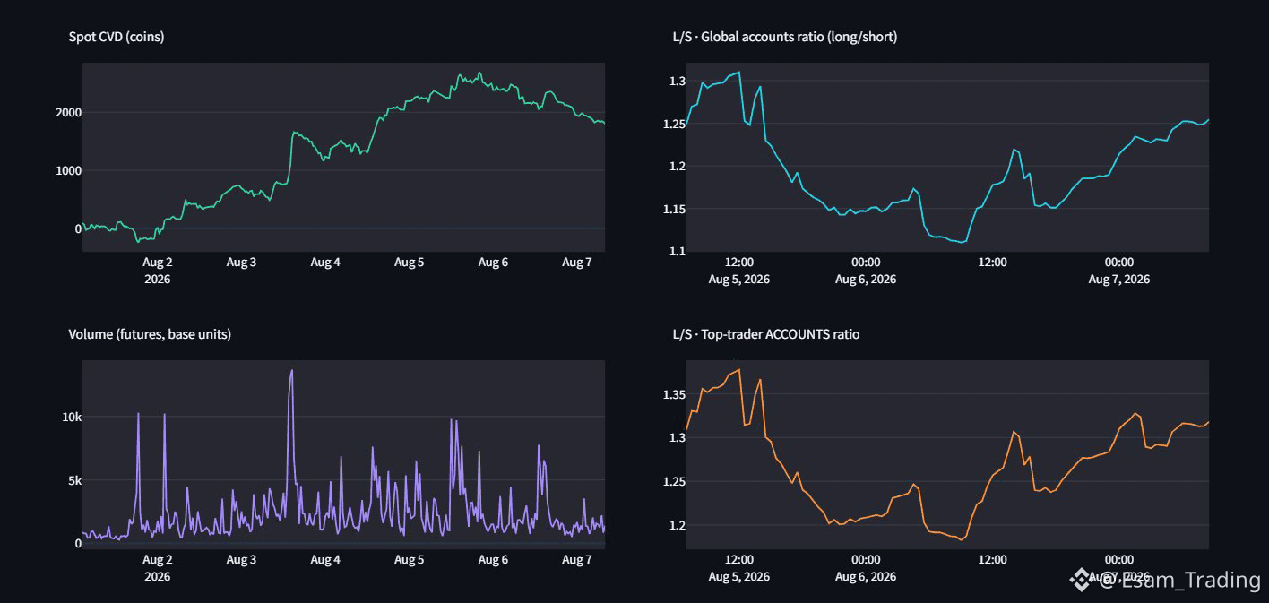Image resolution: width=1269 pixels, height=603 pixels.
Task: Select the Aug 2 x-axis tick on Spot CVD
Action: click(157, 263)
